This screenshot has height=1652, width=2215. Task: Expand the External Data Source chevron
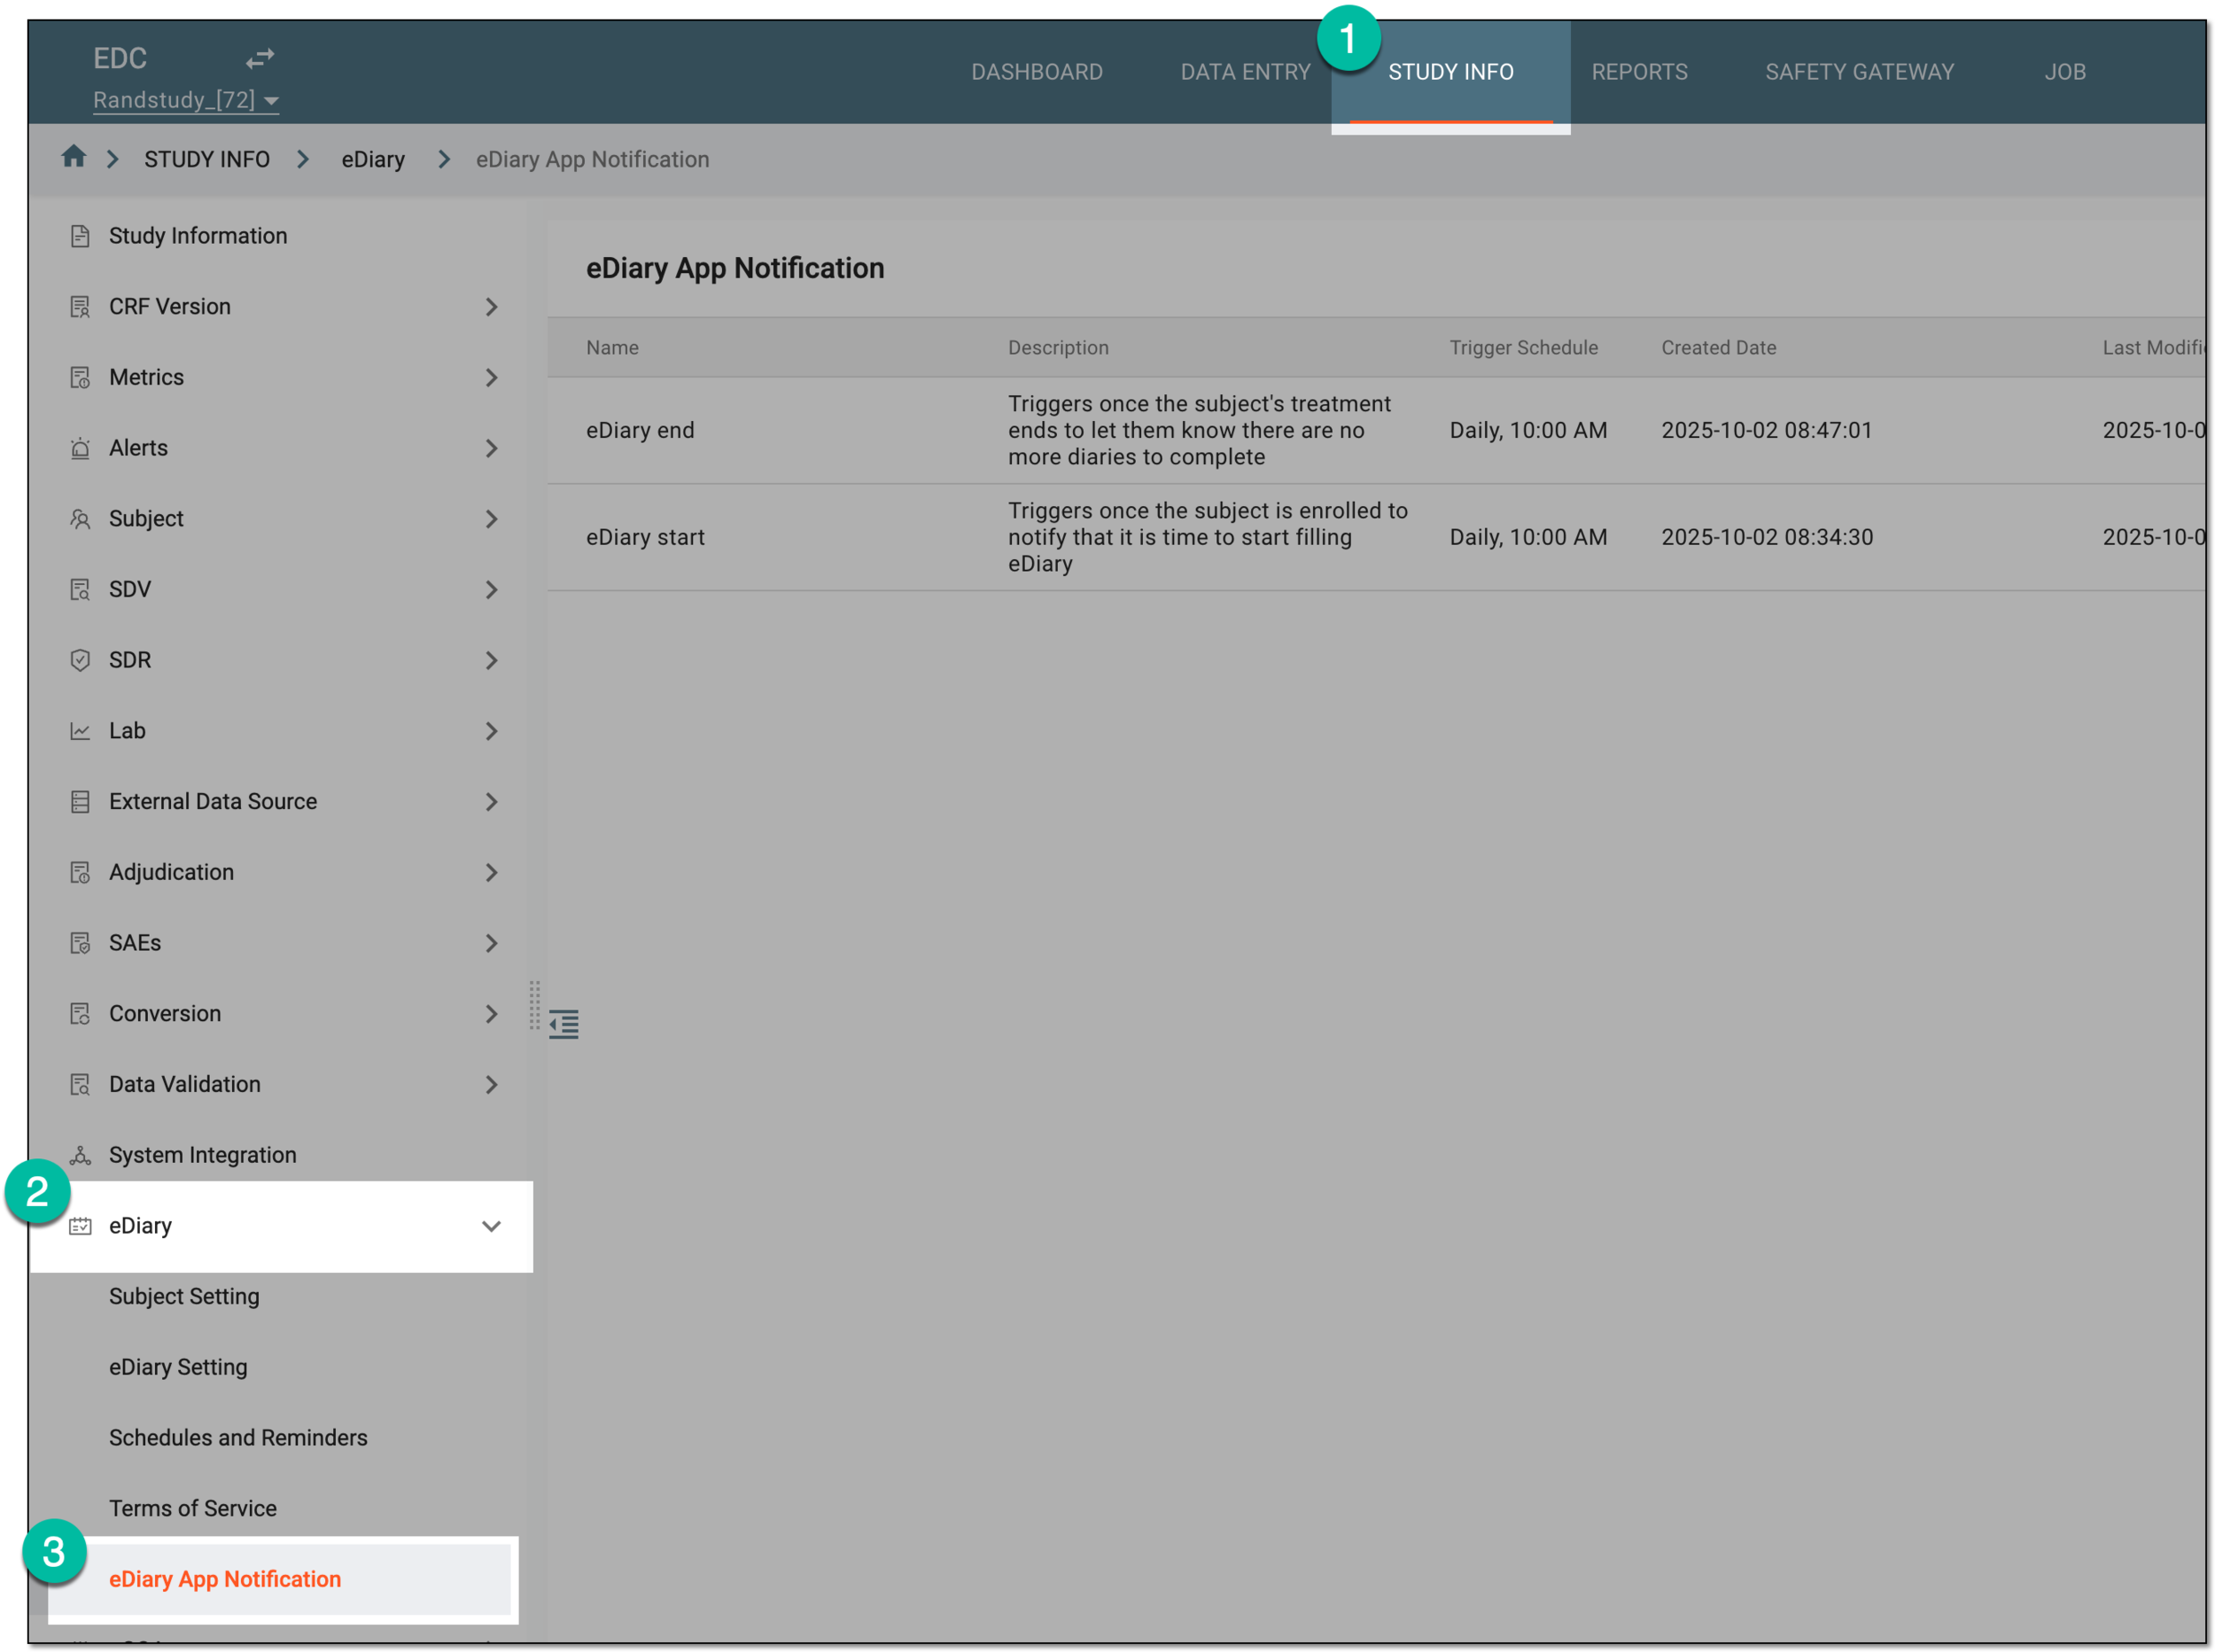pos(491,802)
